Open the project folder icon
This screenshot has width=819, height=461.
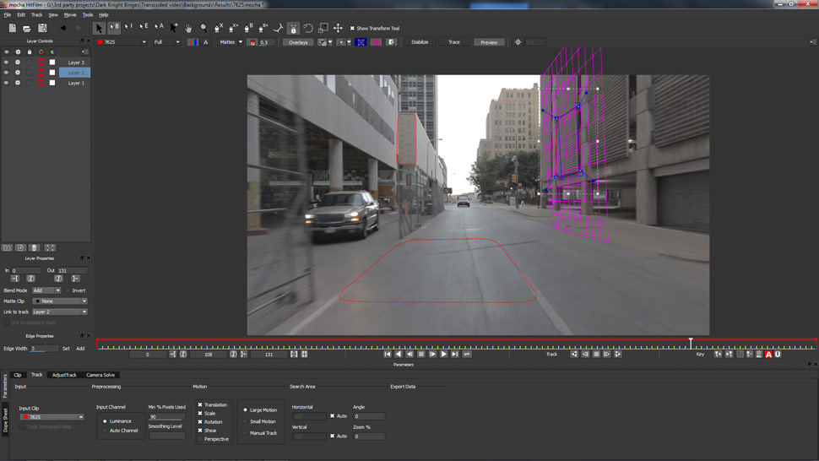coord(27,28)
